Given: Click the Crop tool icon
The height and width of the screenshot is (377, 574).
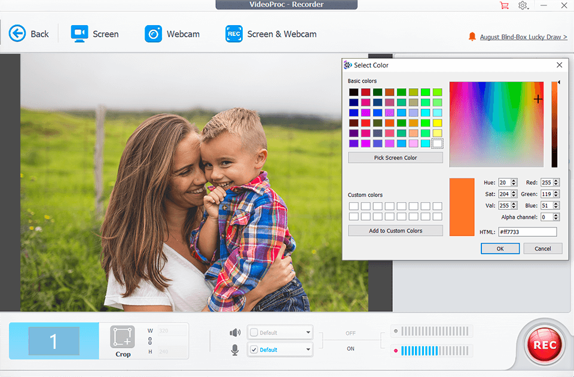Looking at the screenshot, I should coord(123,337).
